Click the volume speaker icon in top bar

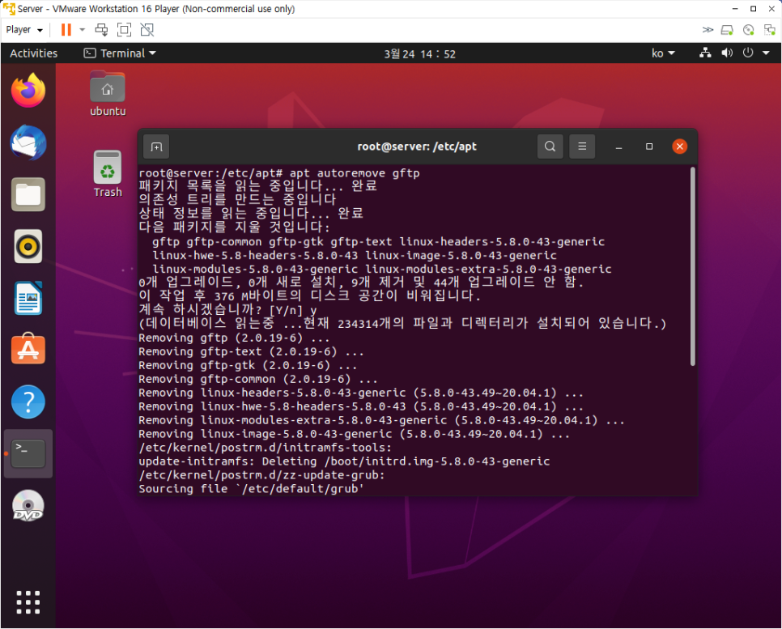coord(727,53)
